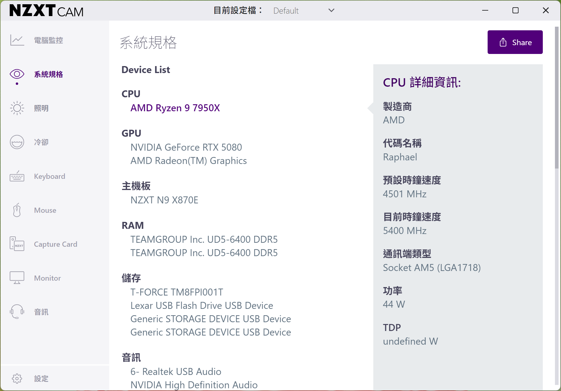561x391 pixels.
Task: Select Lexar USB Flash Drive USB Device
Action: (202, 306)
